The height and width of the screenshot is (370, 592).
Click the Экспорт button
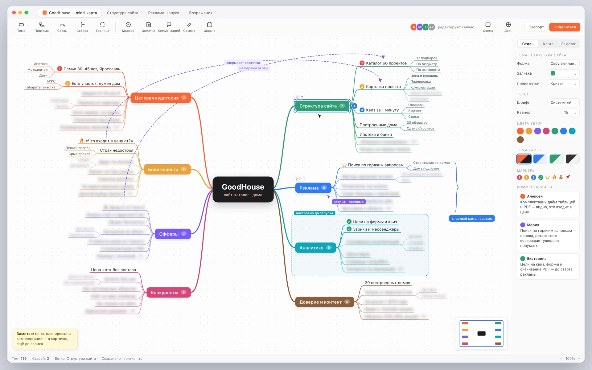click(536, 27)
